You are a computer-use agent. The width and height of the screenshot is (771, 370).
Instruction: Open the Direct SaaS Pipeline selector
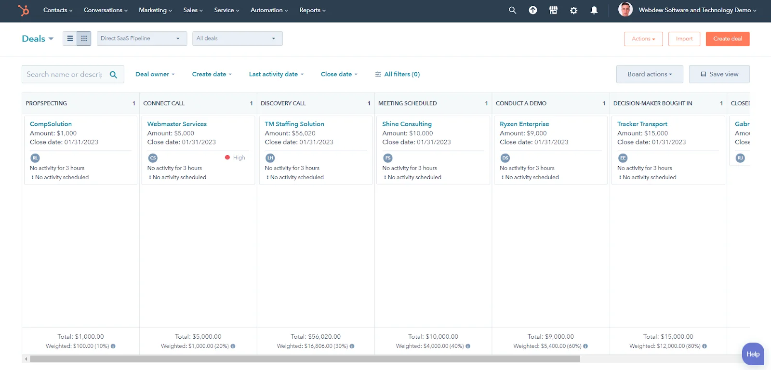coord(142,39)
